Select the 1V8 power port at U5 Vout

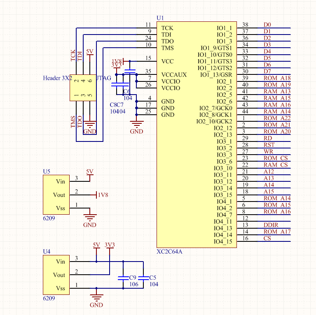(x=102, y=195)
